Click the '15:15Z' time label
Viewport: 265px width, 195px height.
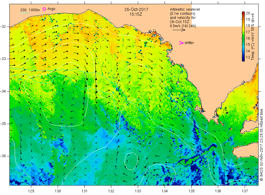[x=136, y=14]
